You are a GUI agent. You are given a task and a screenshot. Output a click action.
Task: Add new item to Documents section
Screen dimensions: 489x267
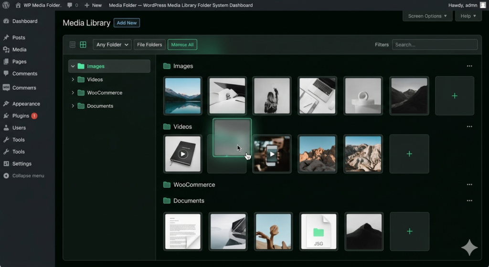click(409, 232)
